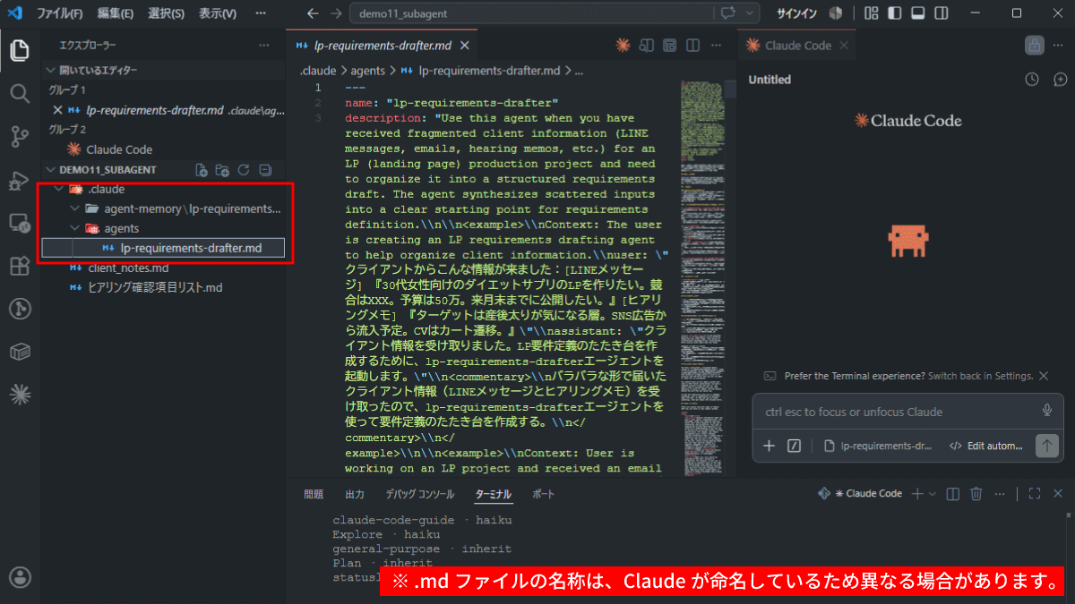Go back with the navigation arrow
1075x604 pixels.
coord(312,13)
